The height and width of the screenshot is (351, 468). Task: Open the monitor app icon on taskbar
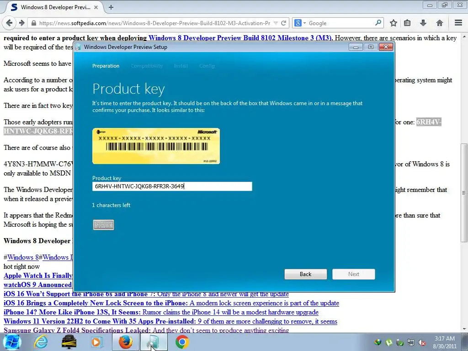pyautogui.click(x=69, y=342)
